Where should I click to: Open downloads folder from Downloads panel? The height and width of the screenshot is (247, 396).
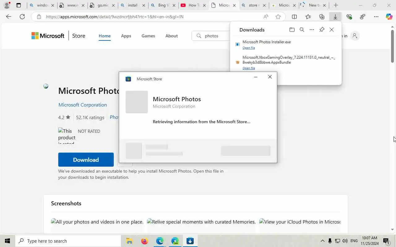point(292,30)
